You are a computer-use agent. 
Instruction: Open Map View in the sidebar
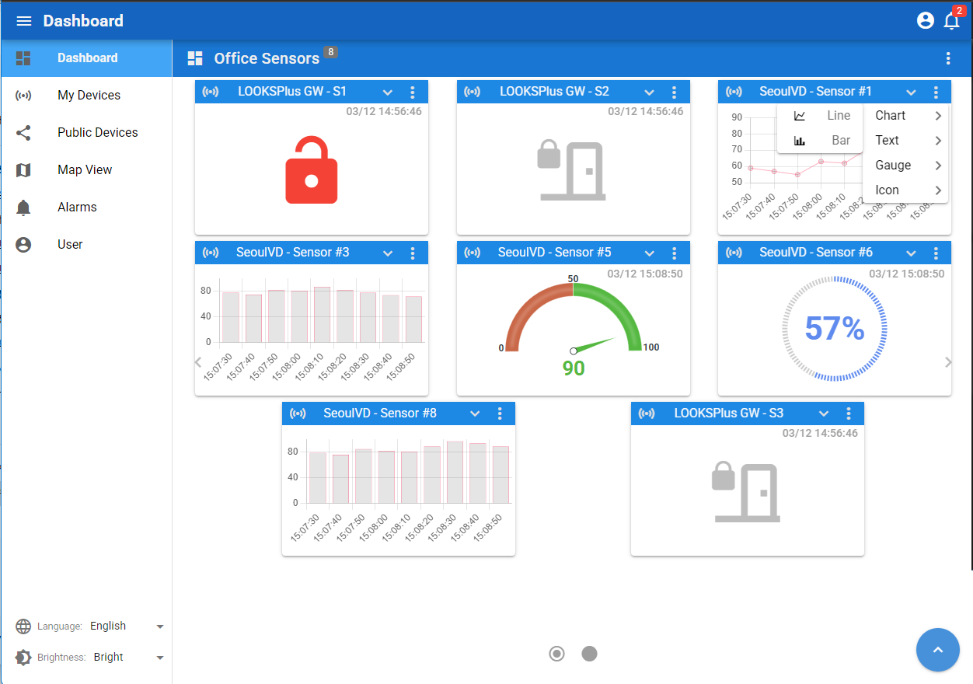point(86,170)
